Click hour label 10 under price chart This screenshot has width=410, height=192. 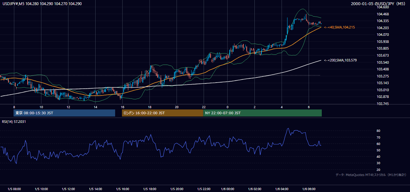click(x=41, y=107)
